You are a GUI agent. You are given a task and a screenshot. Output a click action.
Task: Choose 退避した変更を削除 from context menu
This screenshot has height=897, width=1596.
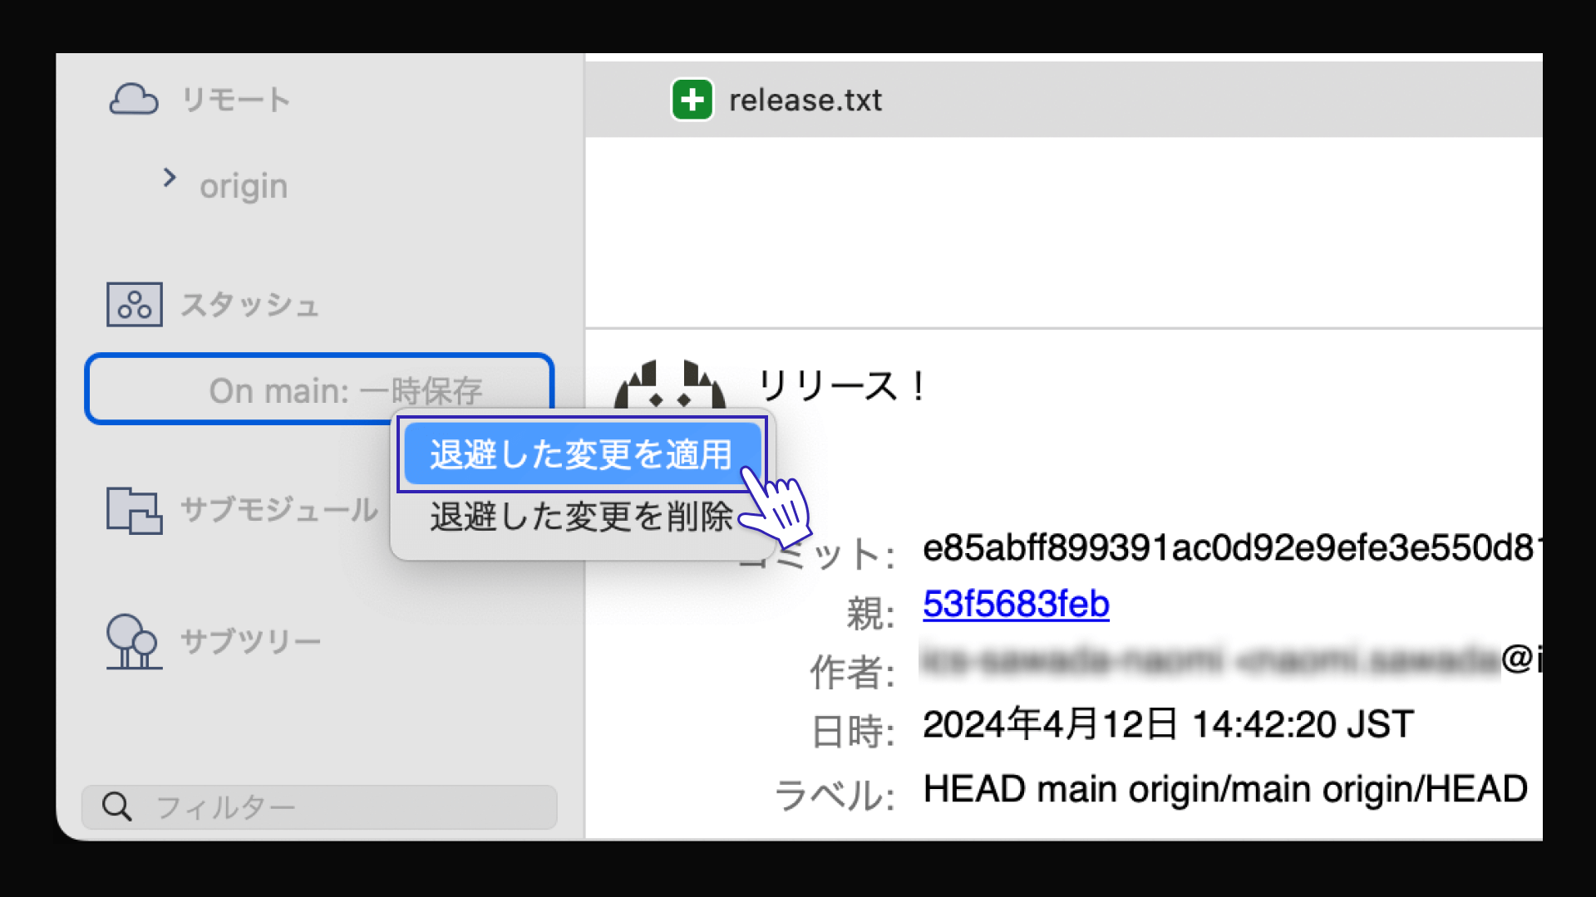pos(582,517)
